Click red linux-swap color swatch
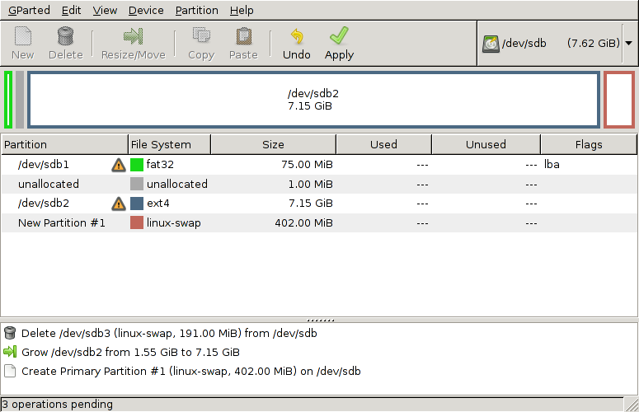The image size is (639, 412). point(137,222)
